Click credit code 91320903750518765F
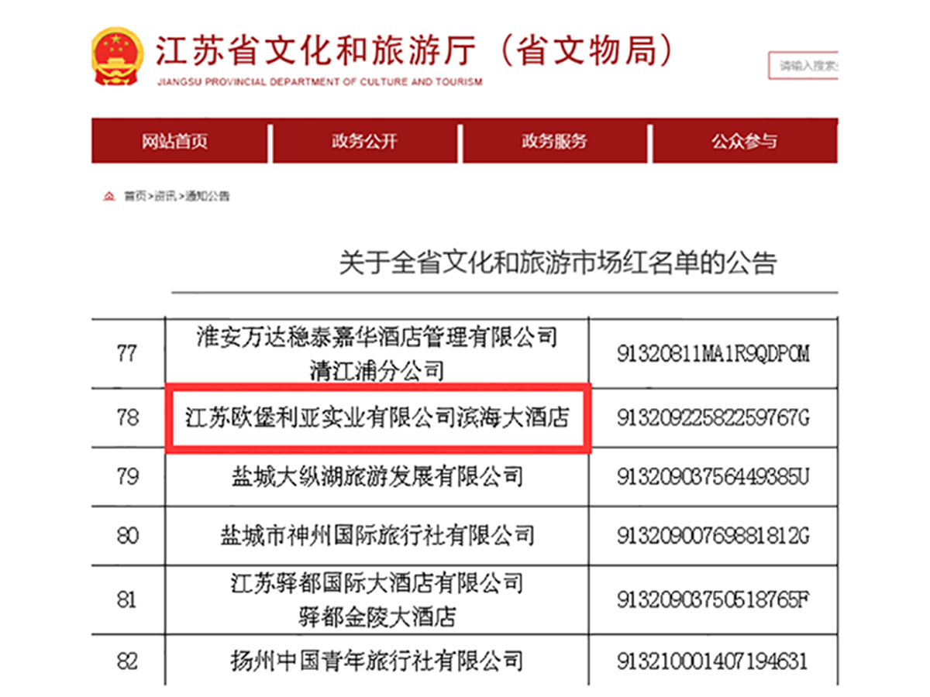 [x=713, y=599]
